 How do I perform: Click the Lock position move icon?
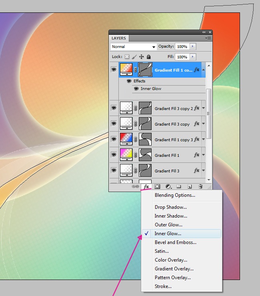click(x=141, y=57)
